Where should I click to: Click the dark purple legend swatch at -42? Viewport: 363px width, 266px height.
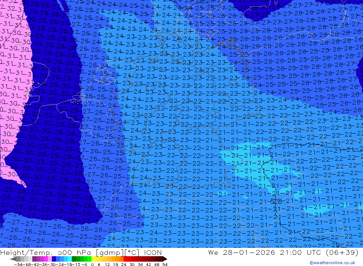click(x=34, y=259)
